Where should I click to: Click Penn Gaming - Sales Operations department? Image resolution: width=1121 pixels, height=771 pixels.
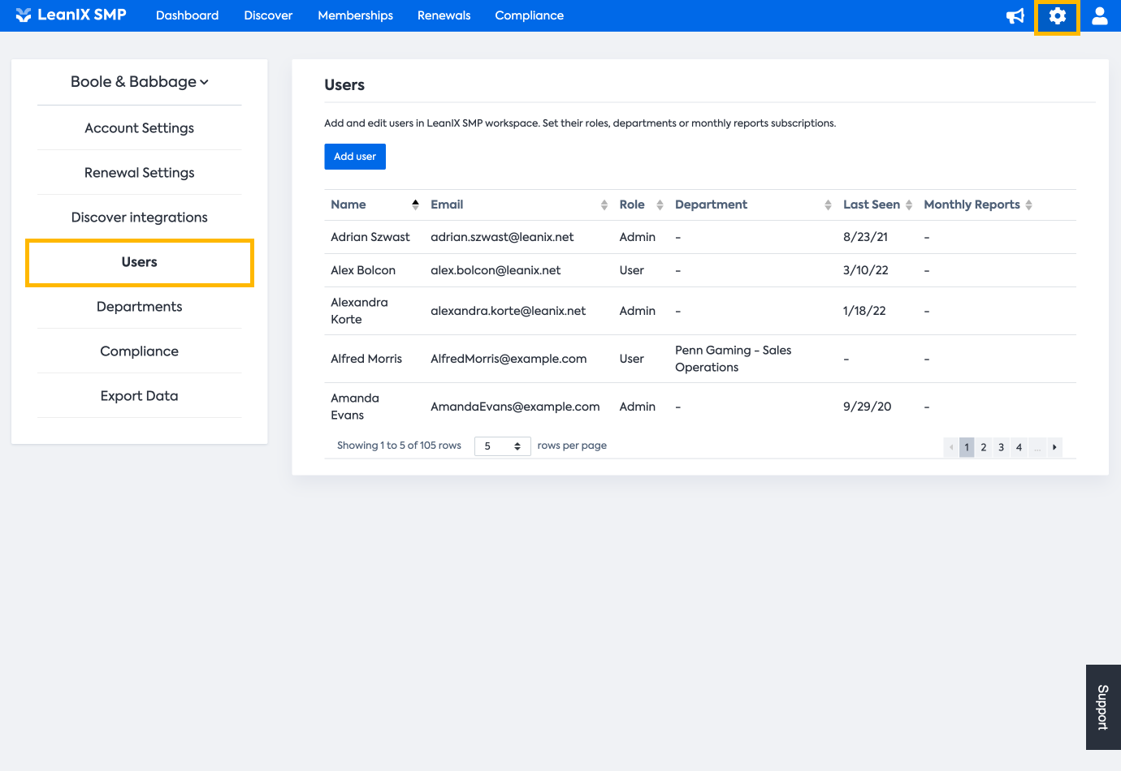734,359
